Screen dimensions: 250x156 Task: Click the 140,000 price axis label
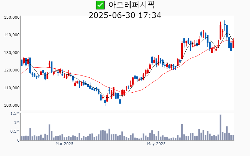tap(12, 35)
